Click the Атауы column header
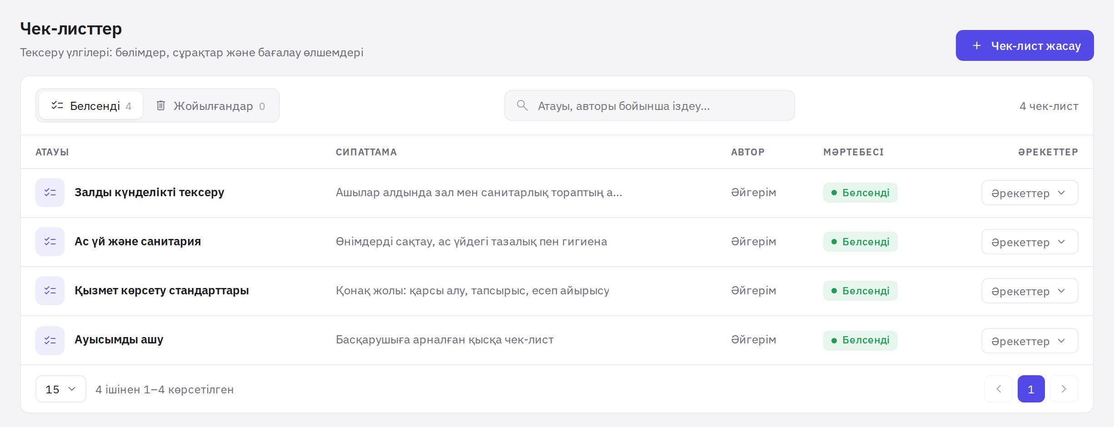 pyautogui.click(x=52, y=152)
